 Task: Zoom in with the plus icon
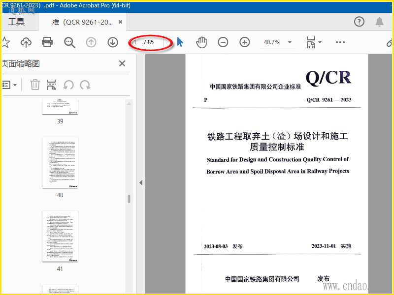244,42
